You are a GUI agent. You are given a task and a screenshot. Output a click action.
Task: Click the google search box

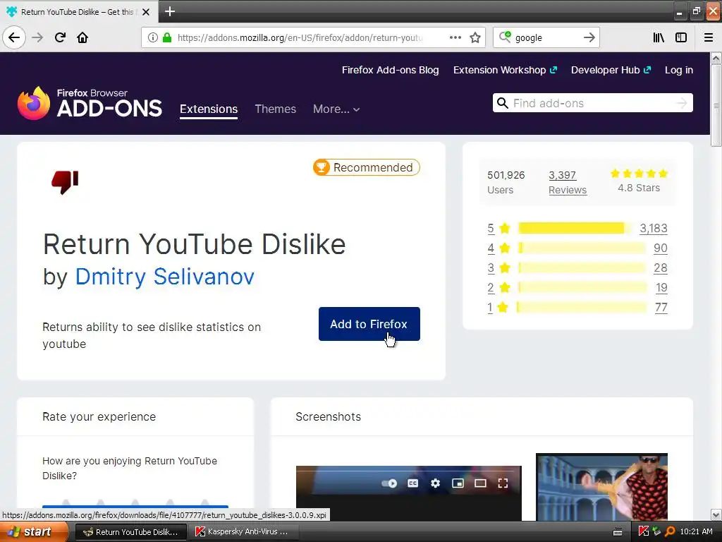point(546,38)
